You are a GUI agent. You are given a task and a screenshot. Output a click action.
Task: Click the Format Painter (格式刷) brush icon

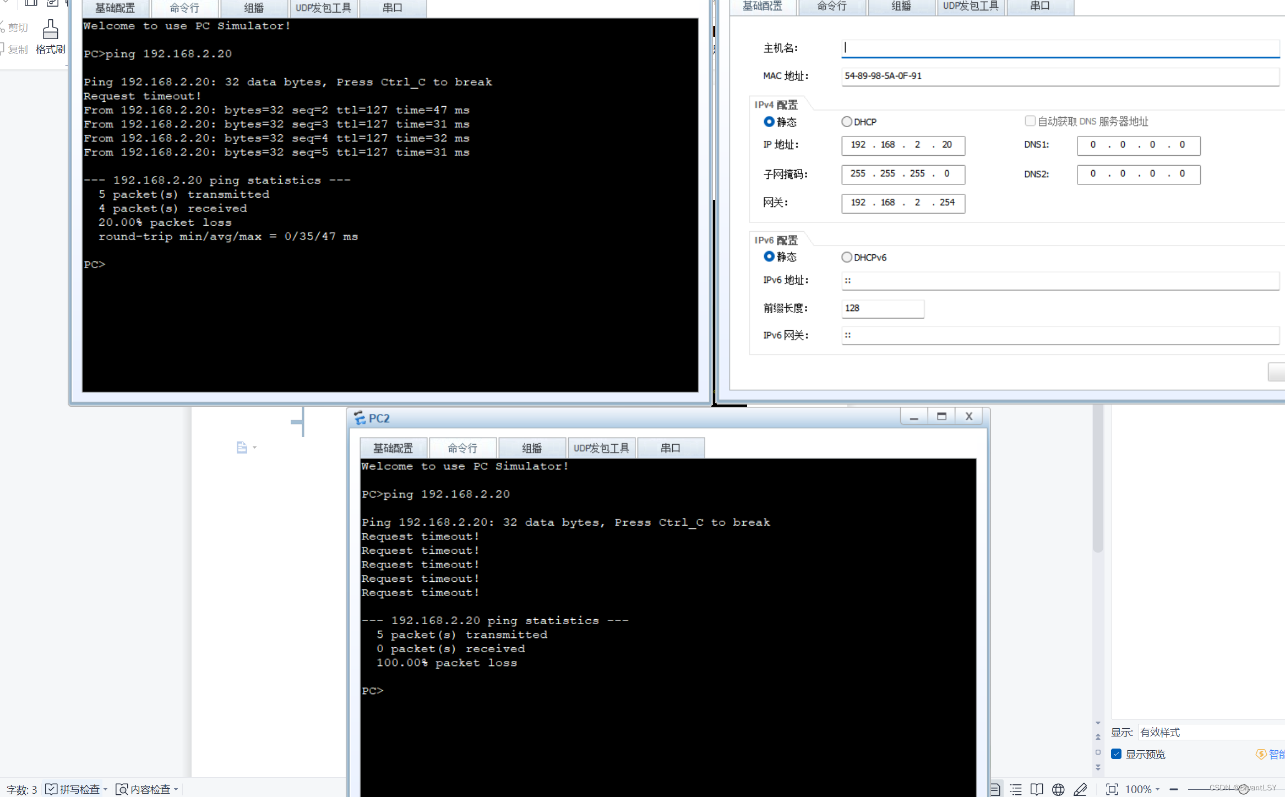point(50,29)
